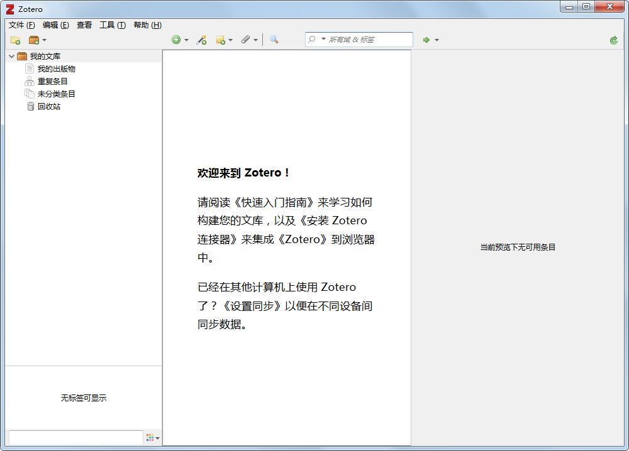Open advanced search with the magnifier icon
Viewport: 629px width, 451px height.
[x=273, y=40]
